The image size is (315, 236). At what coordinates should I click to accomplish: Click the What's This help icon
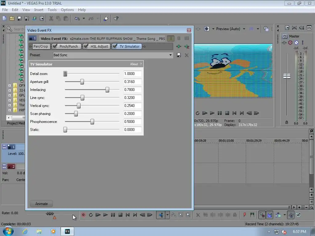coord(116,18)
